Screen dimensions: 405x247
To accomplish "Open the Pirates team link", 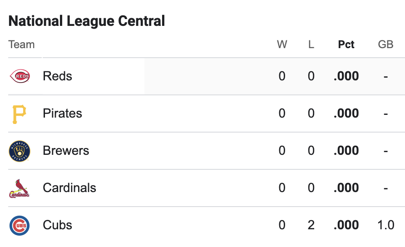I will 62,113.
